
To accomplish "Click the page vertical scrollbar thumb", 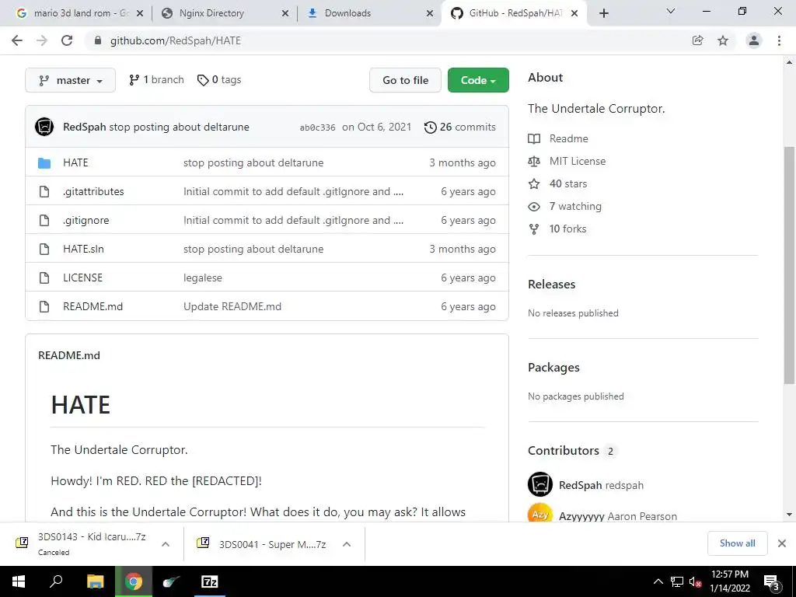I will [789, 264].
